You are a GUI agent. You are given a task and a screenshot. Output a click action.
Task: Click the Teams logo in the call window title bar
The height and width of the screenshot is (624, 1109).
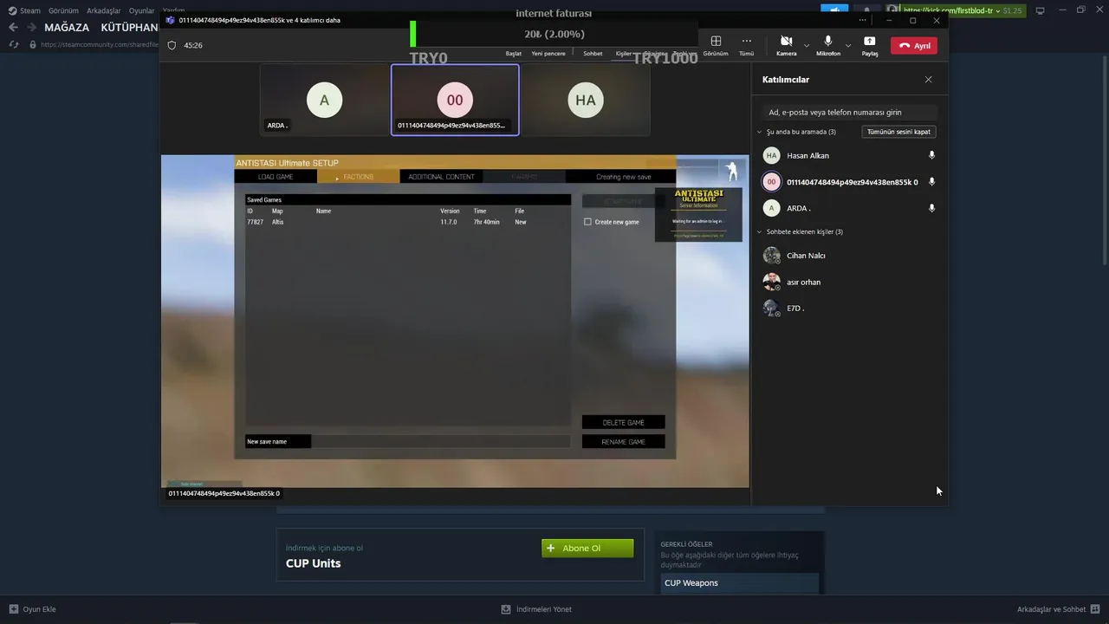tap(170, 20)
